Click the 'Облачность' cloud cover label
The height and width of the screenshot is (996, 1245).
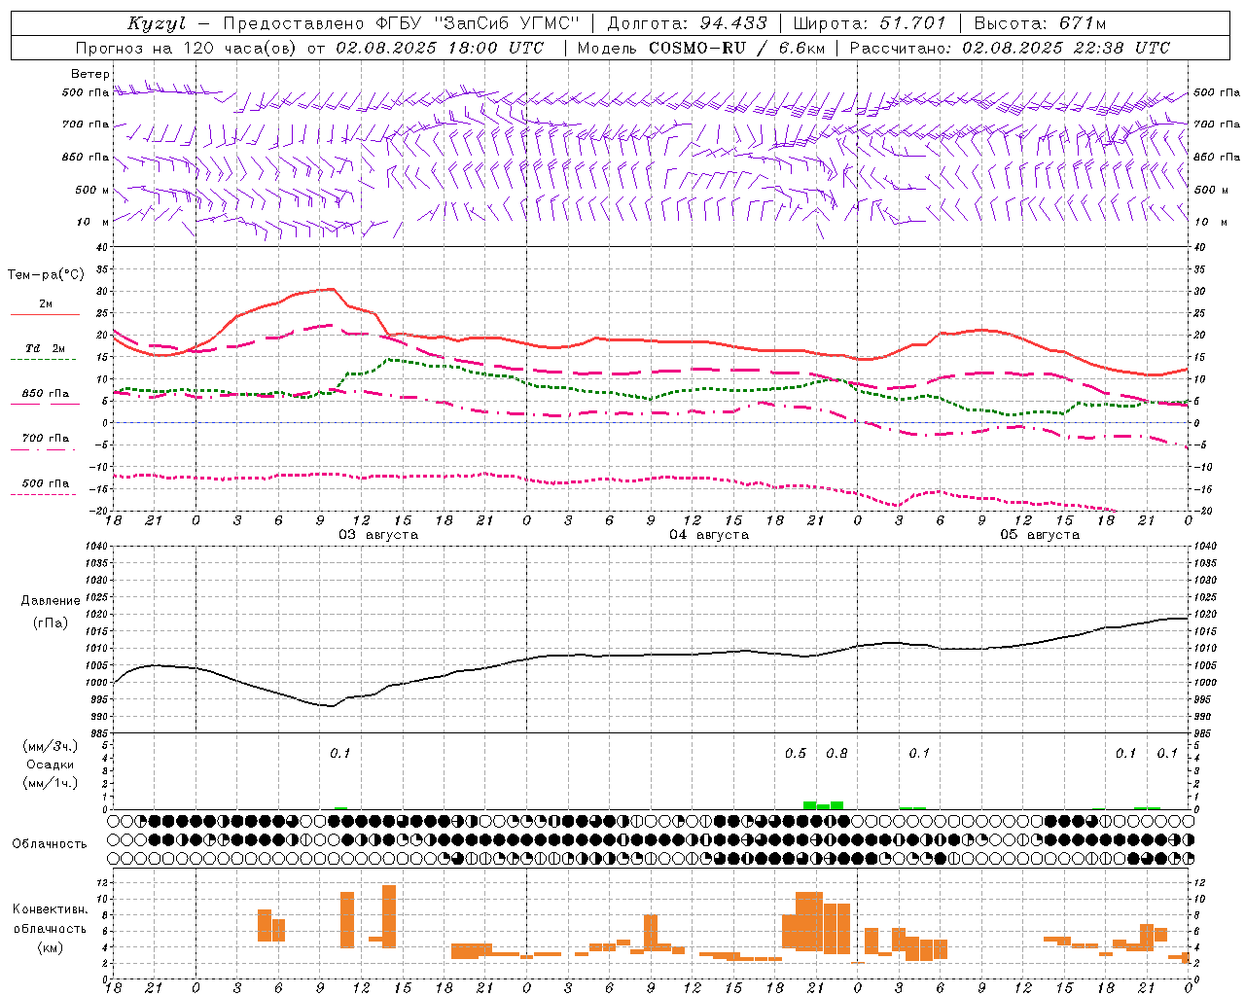coord(50,843)
